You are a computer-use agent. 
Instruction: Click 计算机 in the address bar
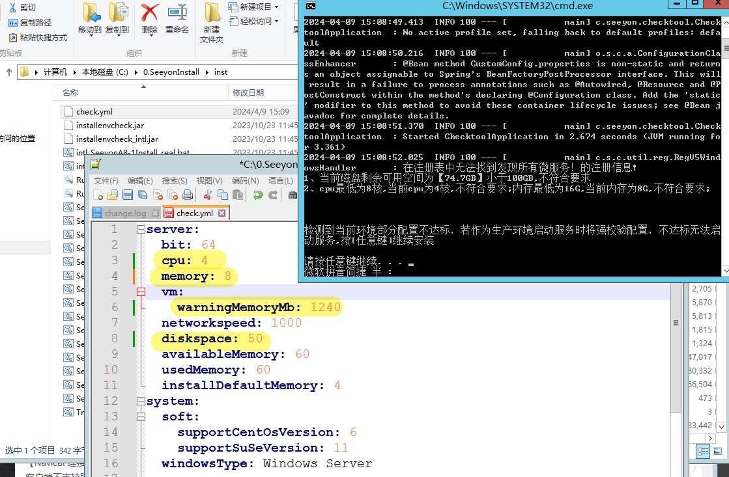point(55,72)
